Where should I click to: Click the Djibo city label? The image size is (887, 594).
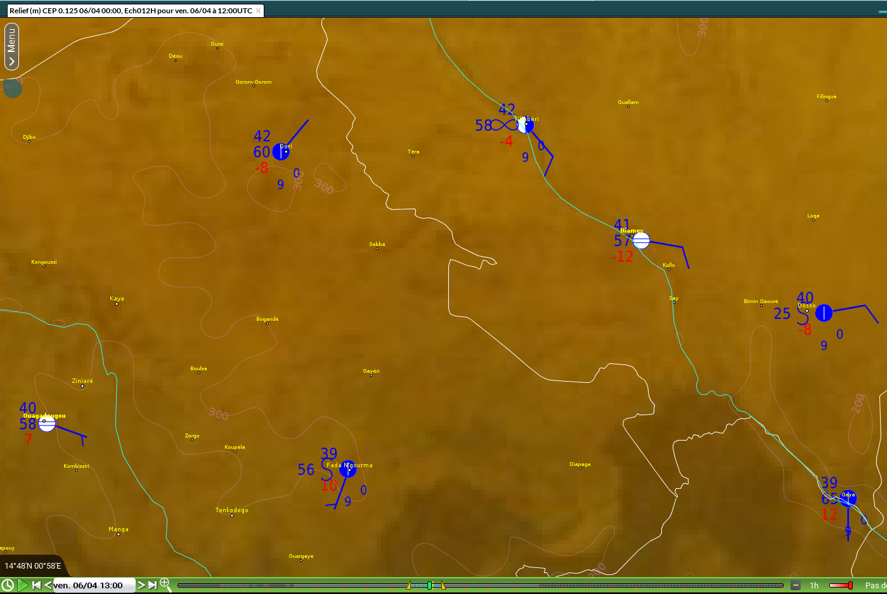[29, 137]
